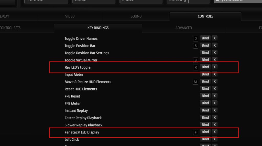262x146 pixels.
Task: Clear the Rev LED's toggle binding with X
Action: click(215, 67)
